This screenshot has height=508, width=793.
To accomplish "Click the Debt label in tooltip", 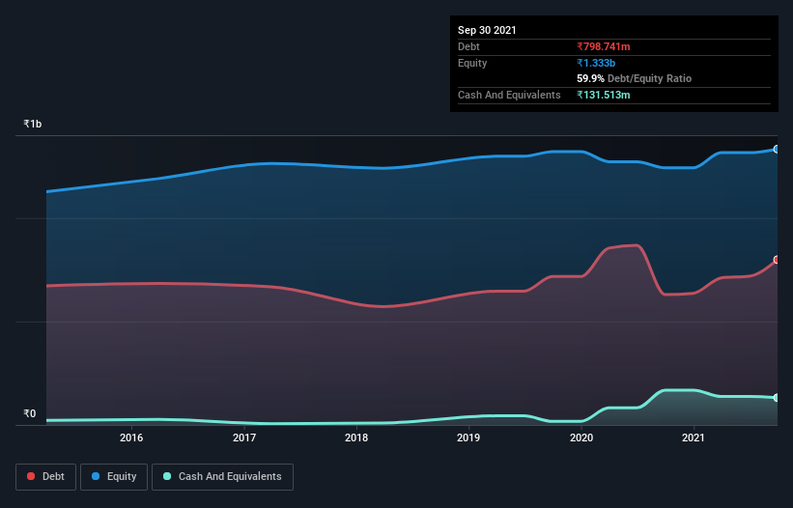I will tap(468, 46).
